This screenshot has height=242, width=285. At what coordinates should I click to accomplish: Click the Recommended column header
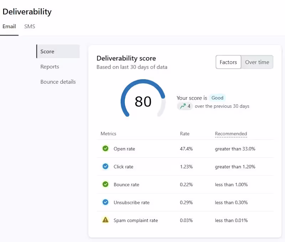point(231,134)
